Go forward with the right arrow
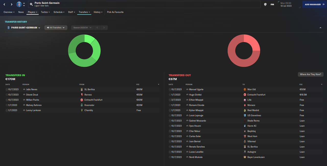 (x=11, y=4)
